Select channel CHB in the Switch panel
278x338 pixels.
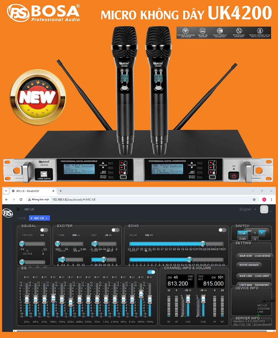[x=243, y=239]
